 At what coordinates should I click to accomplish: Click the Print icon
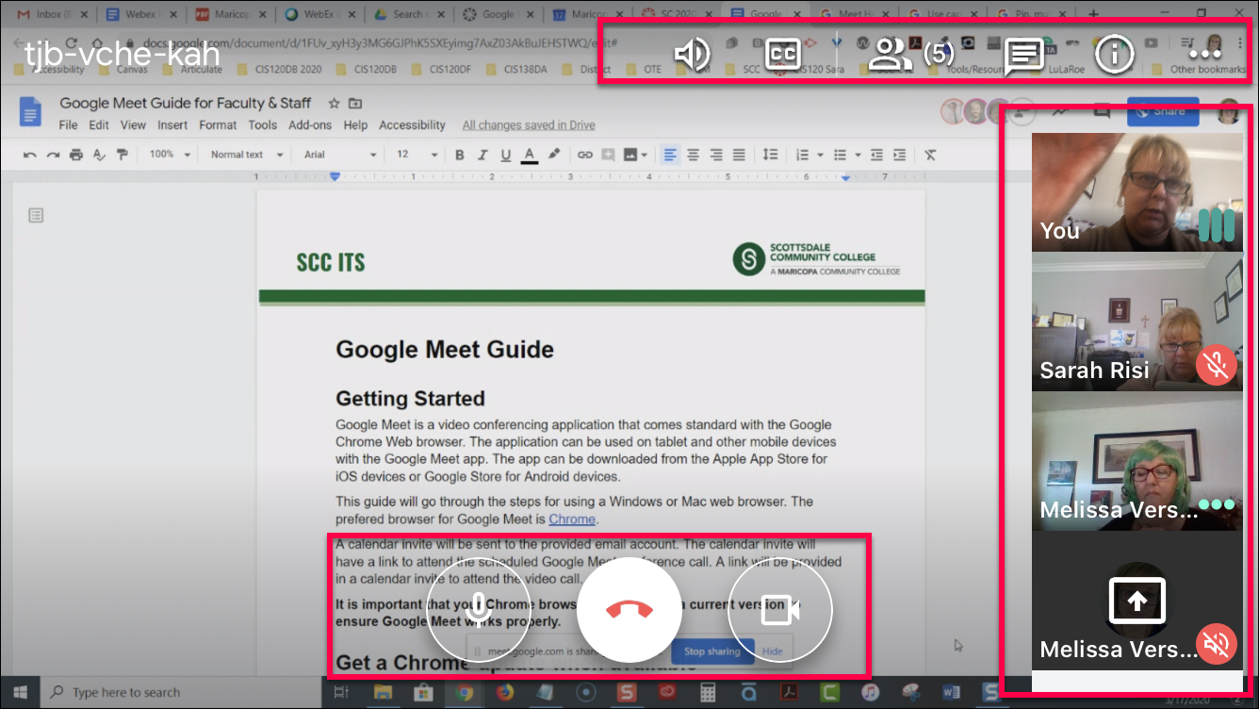click(76, 155)
